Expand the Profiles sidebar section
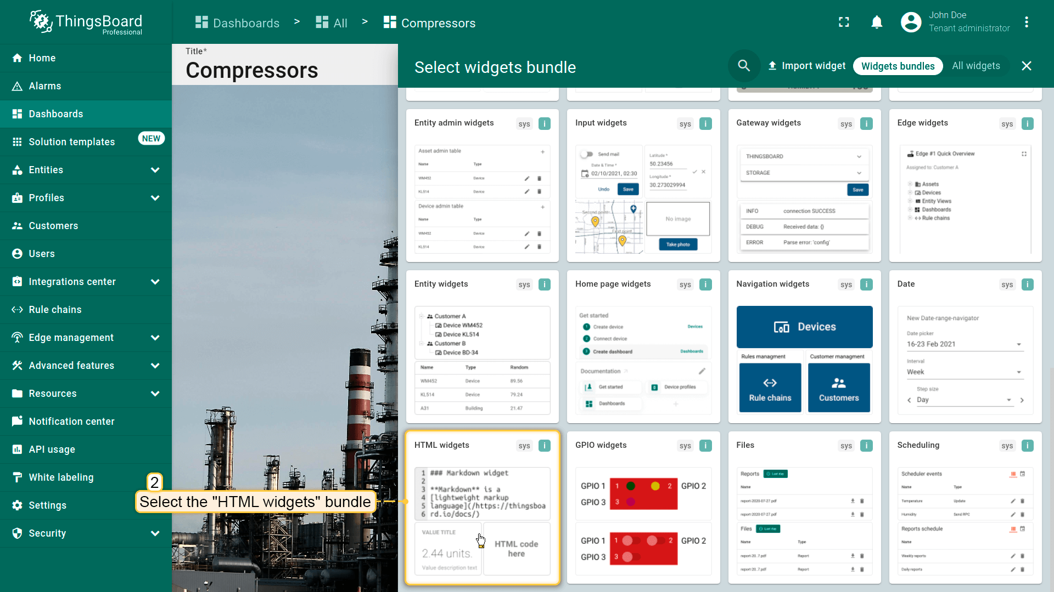Image resolution: width=1054 pixels, height=592 pixels. [155, 198]
